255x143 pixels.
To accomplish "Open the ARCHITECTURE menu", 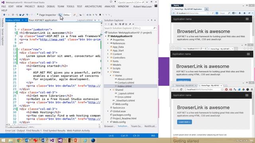I will (93, 6).
